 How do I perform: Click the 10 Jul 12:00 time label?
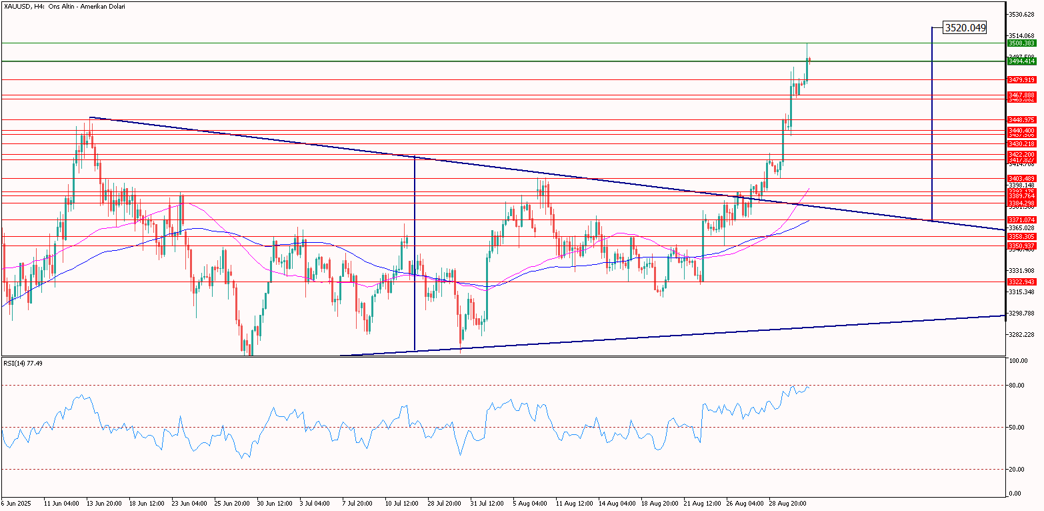coord(402,503)
